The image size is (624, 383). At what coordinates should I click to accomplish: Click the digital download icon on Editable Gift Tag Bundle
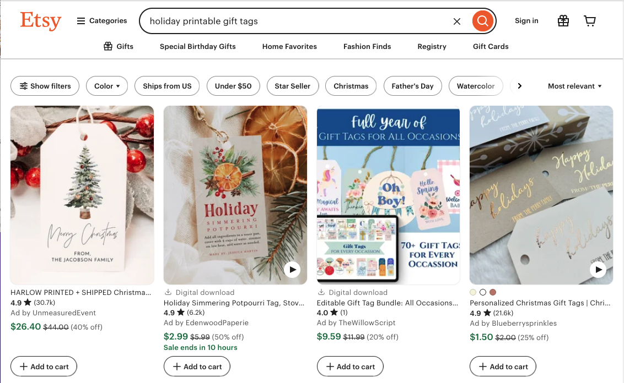click(x=322, y=292)
